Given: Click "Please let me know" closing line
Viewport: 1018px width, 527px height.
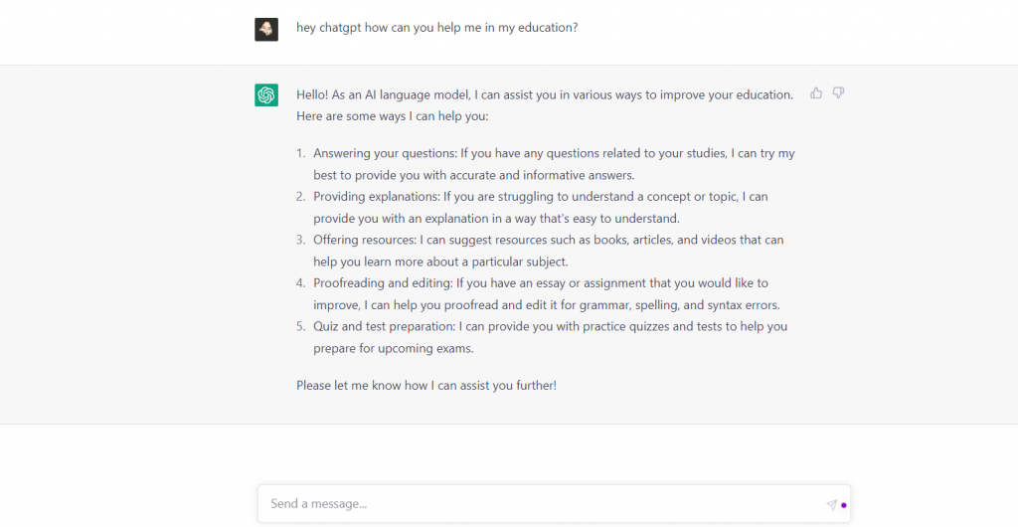Looking at the screenshot, I should (425, 385).
